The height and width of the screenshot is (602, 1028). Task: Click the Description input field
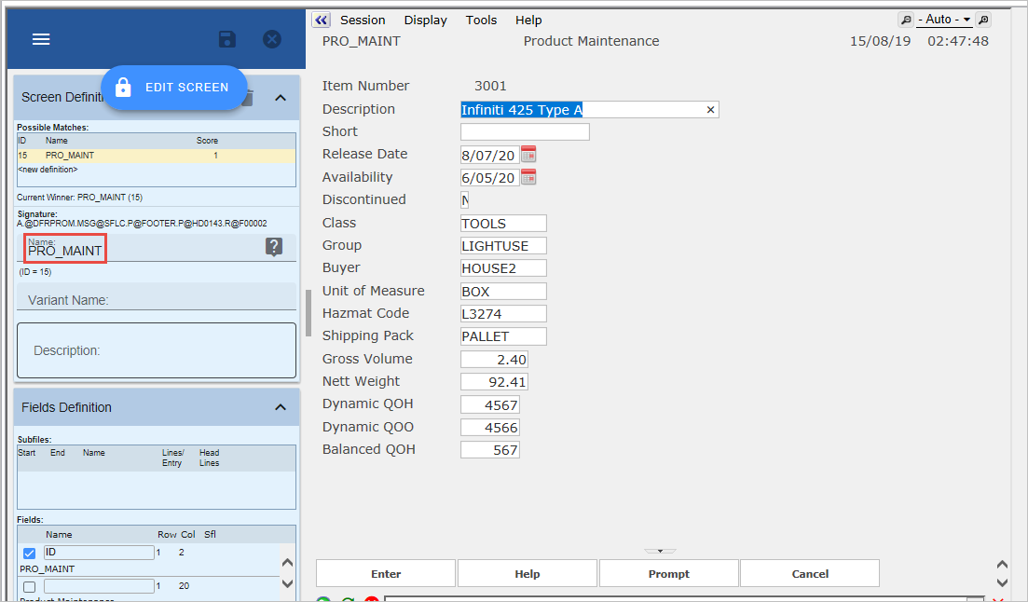point(589,110)
